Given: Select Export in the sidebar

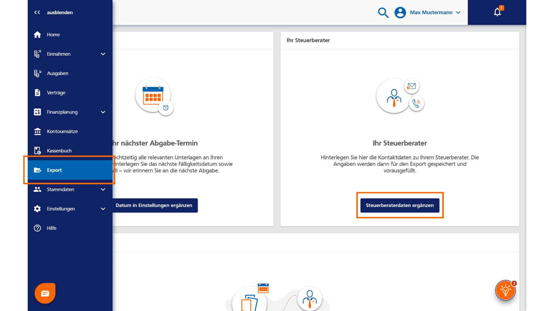Looking at the screenshot, I should coord(70,170).
